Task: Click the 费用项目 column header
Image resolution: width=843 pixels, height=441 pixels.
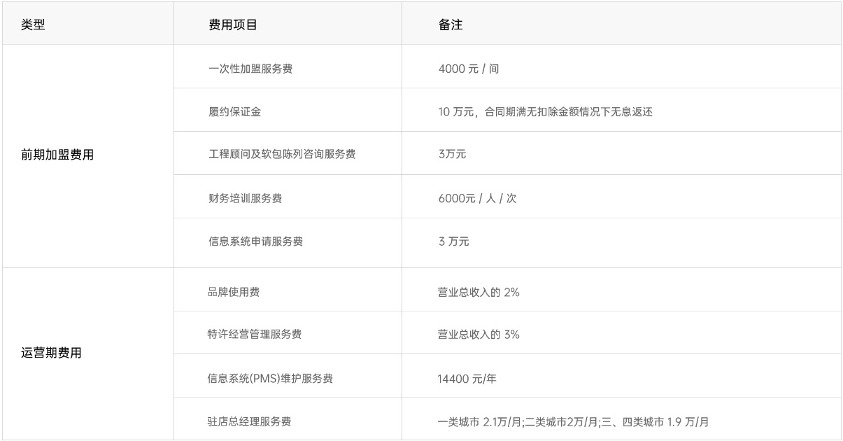Action: 233,24
